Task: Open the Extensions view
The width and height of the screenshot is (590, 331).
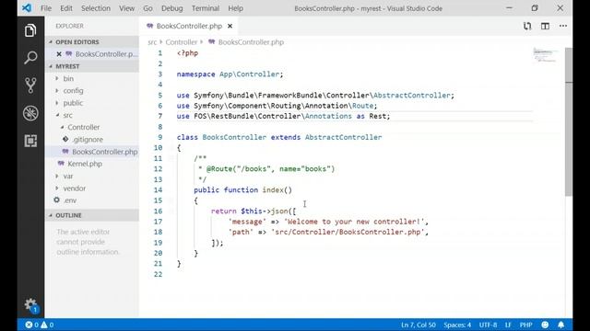Action: coord(30,141)
